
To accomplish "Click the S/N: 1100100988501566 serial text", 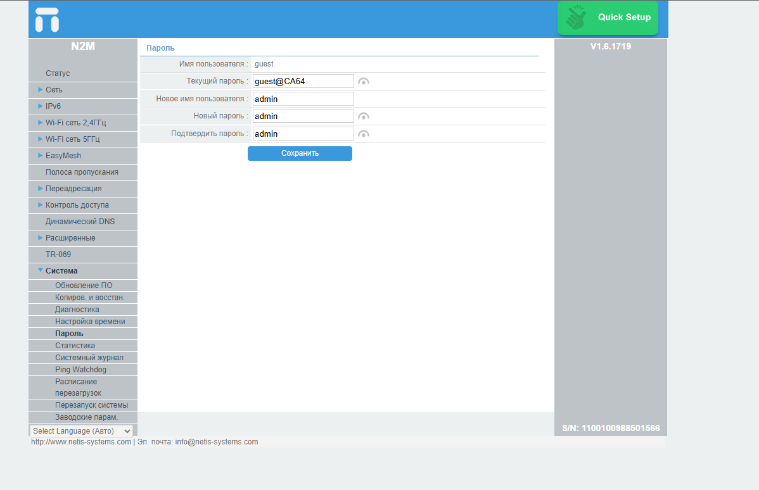I will click(x=611, y=429).
